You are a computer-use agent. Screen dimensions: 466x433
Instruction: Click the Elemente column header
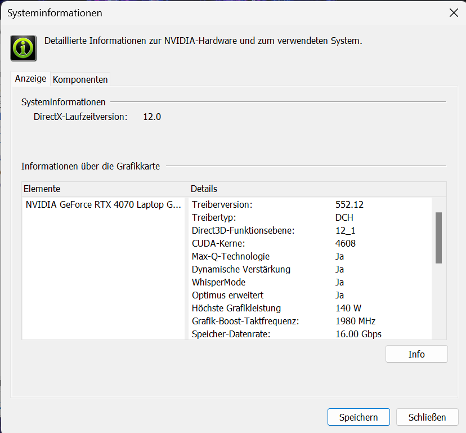coord(42,189)
